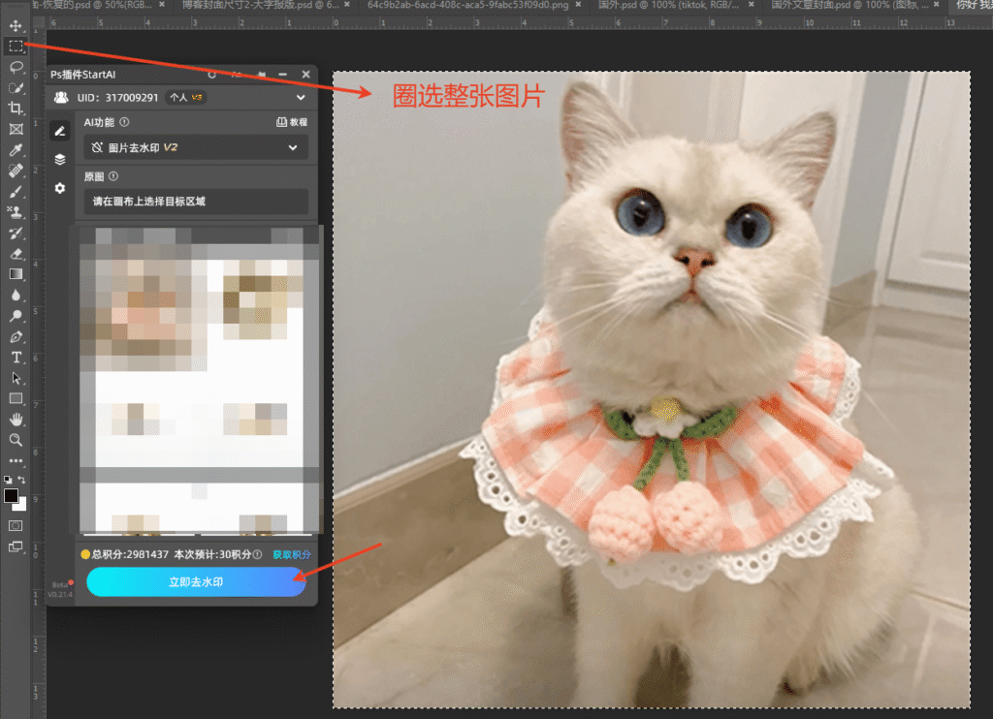
Task: Click the black foreground color swatch
Action: point(12,496)
